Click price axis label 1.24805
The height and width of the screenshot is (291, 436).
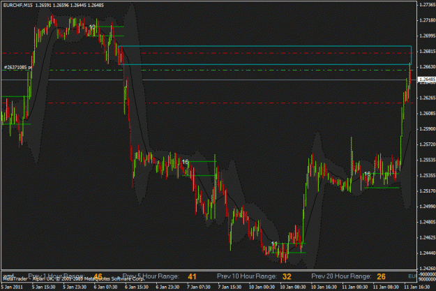(428, 222)
